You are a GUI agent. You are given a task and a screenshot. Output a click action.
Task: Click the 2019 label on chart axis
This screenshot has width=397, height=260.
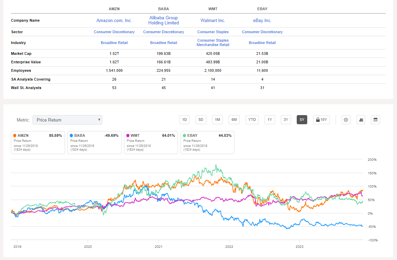pos(17,246)
